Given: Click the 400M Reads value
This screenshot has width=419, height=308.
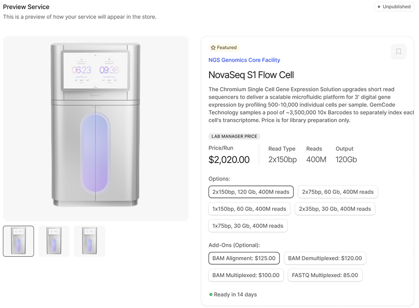Looking at the screenshot, I should point(316,160).
